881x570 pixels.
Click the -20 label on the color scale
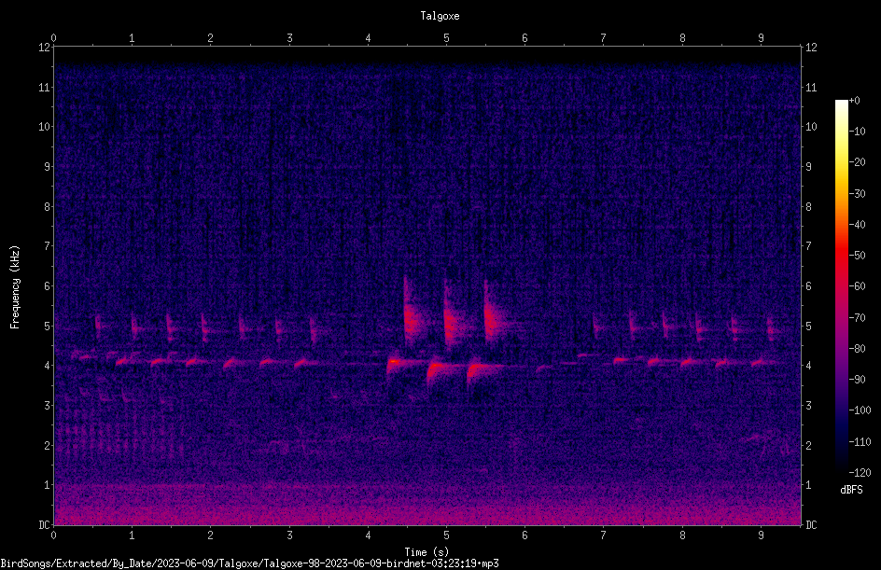click(x=857, y=162)
